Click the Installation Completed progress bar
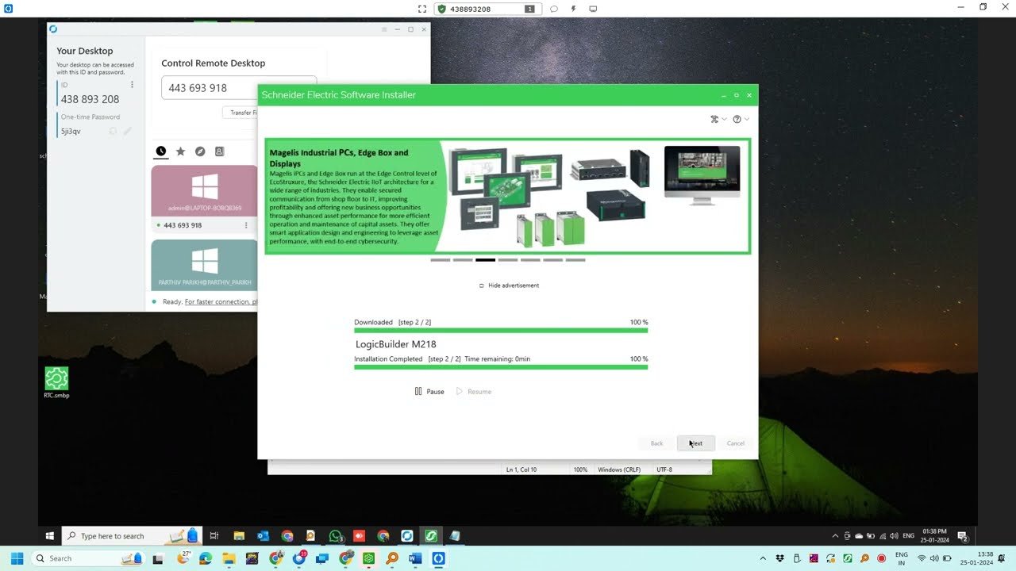Viewport: 1016px width, 571px height. click(501, 366)
